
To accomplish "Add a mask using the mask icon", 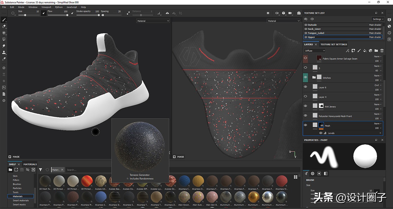I will point(353,51).
